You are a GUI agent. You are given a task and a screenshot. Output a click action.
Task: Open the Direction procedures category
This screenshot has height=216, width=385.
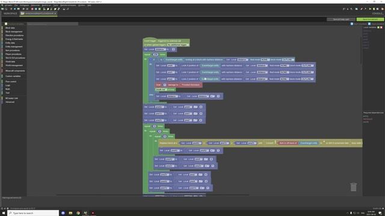(14, 35)
